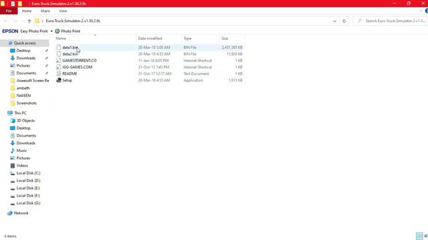Expand the address bar history dropdown
This screenshot has width=428, height=240.
[334, 21]
